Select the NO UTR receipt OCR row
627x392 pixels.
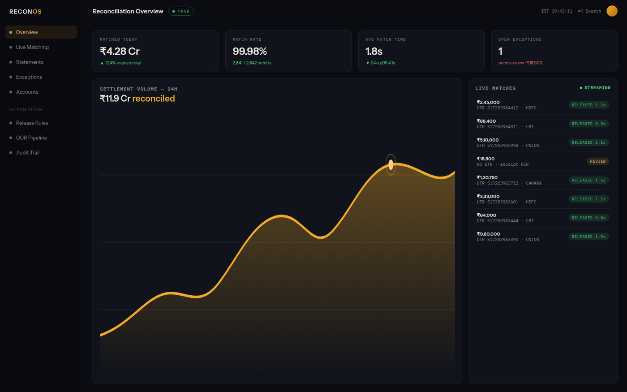click(543, 161)
